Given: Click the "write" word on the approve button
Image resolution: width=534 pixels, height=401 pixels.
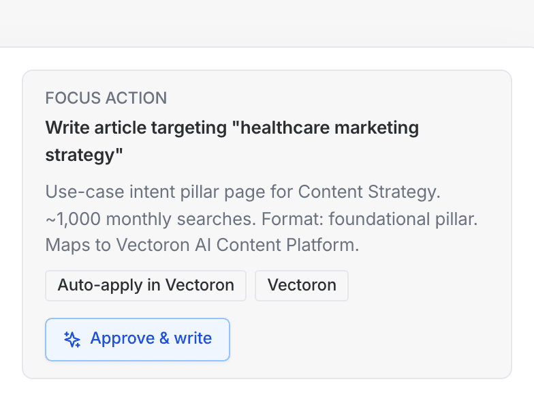Looking at the screenshot, I should click(x=193, y=339).
